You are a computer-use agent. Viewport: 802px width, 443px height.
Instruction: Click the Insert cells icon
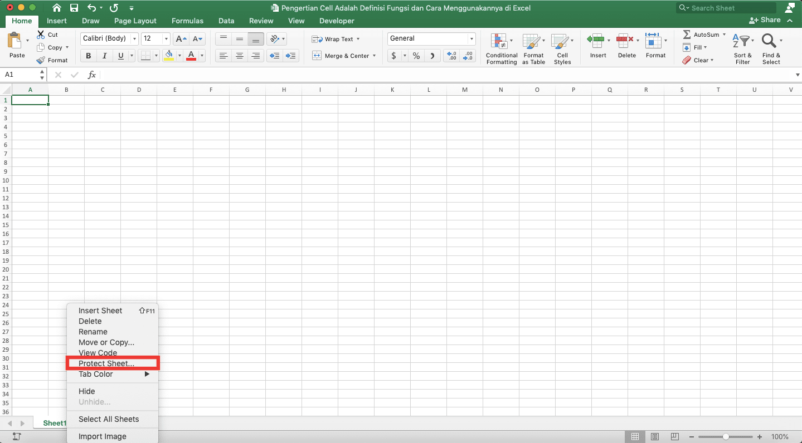tap(596, 40)
